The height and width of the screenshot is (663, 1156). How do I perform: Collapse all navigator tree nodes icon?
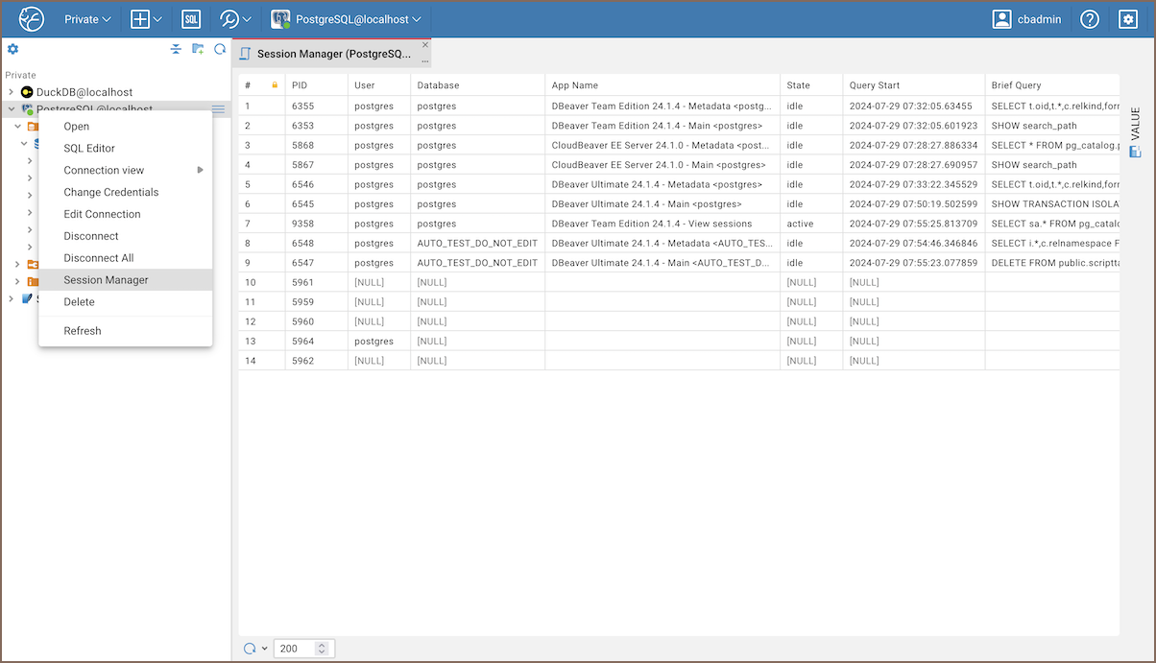(176, 49)
